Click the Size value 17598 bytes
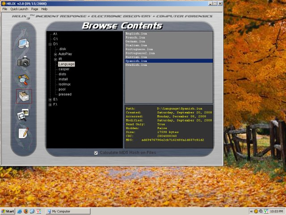286x215 pixels. [168, 132]
